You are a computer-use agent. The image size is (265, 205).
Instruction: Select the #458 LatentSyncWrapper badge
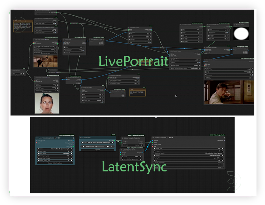pyautogui.click(x=136, y=135)
